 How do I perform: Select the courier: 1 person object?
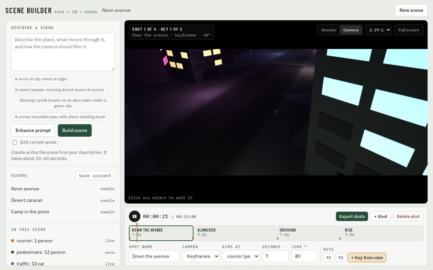(63, 241)
